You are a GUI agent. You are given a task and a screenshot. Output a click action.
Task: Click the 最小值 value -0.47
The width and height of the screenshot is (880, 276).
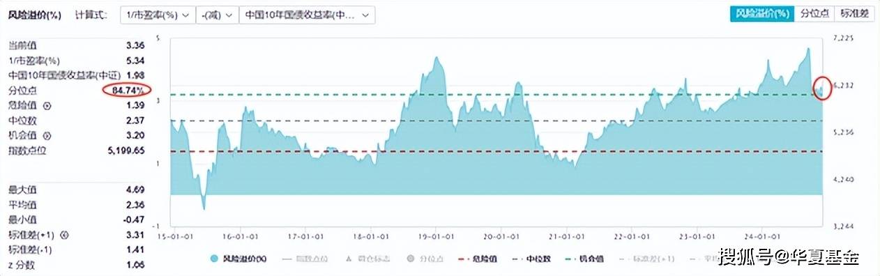coord(133,219)
